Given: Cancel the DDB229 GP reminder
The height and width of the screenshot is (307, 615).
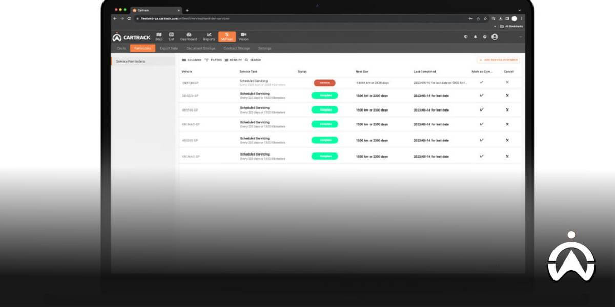Looking at the screenshot, I should (x=507, y=95).
